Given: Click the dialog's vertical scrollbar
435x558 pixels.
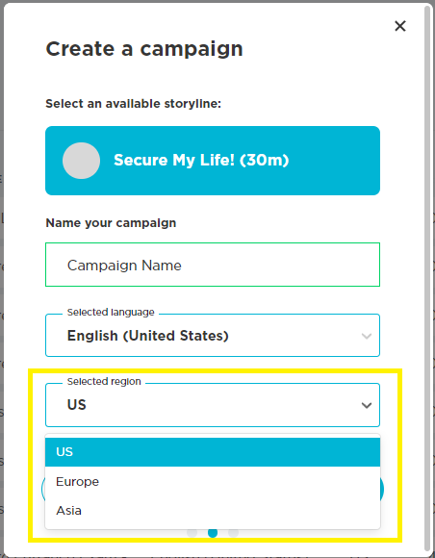Looking at the screenshot, I should pos(427,279).
